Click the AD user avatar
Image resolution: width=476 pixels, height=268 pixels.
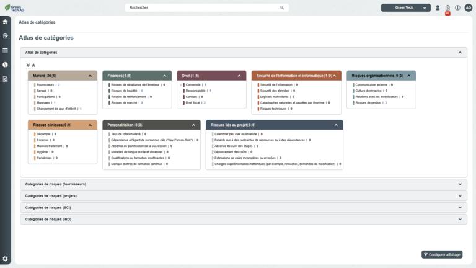[468, 8]
